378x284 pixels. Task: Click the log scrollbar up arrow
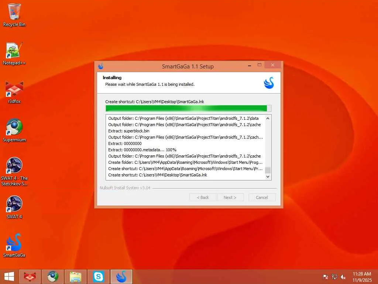(x=268, y=118)
